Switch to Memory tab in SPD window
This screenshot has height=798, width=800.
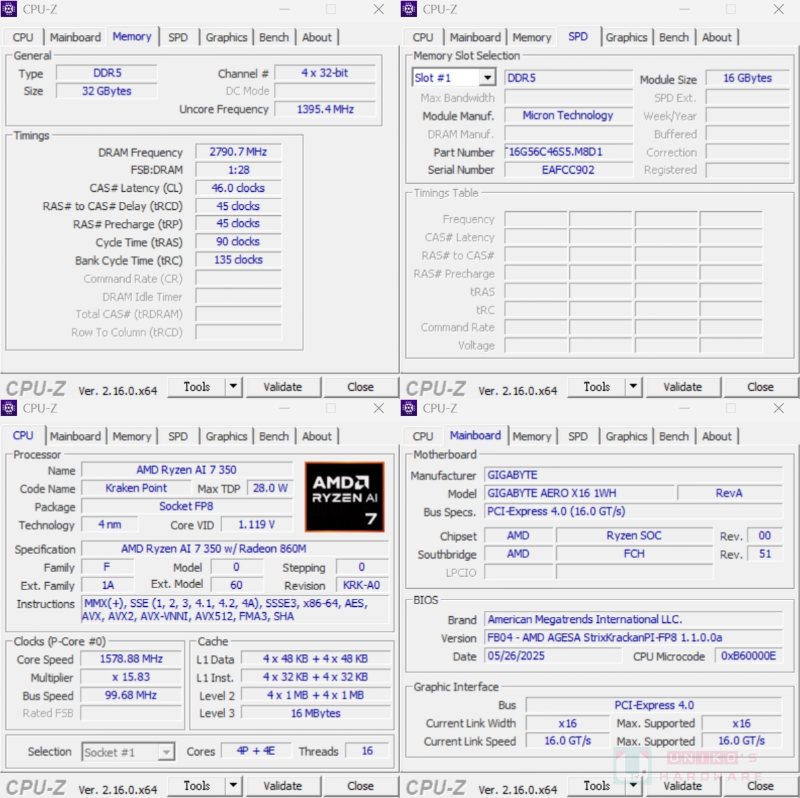(532, 38)
